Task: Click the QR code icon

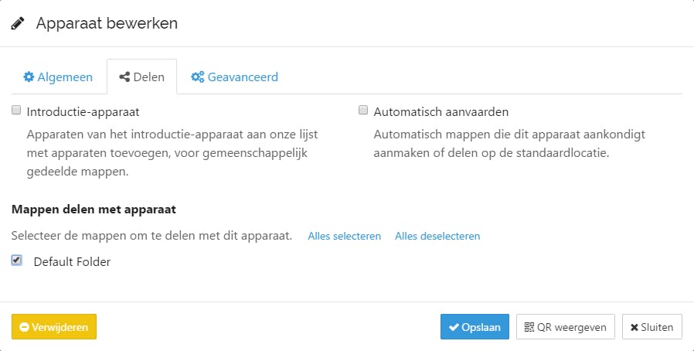Action: (529, 327)
